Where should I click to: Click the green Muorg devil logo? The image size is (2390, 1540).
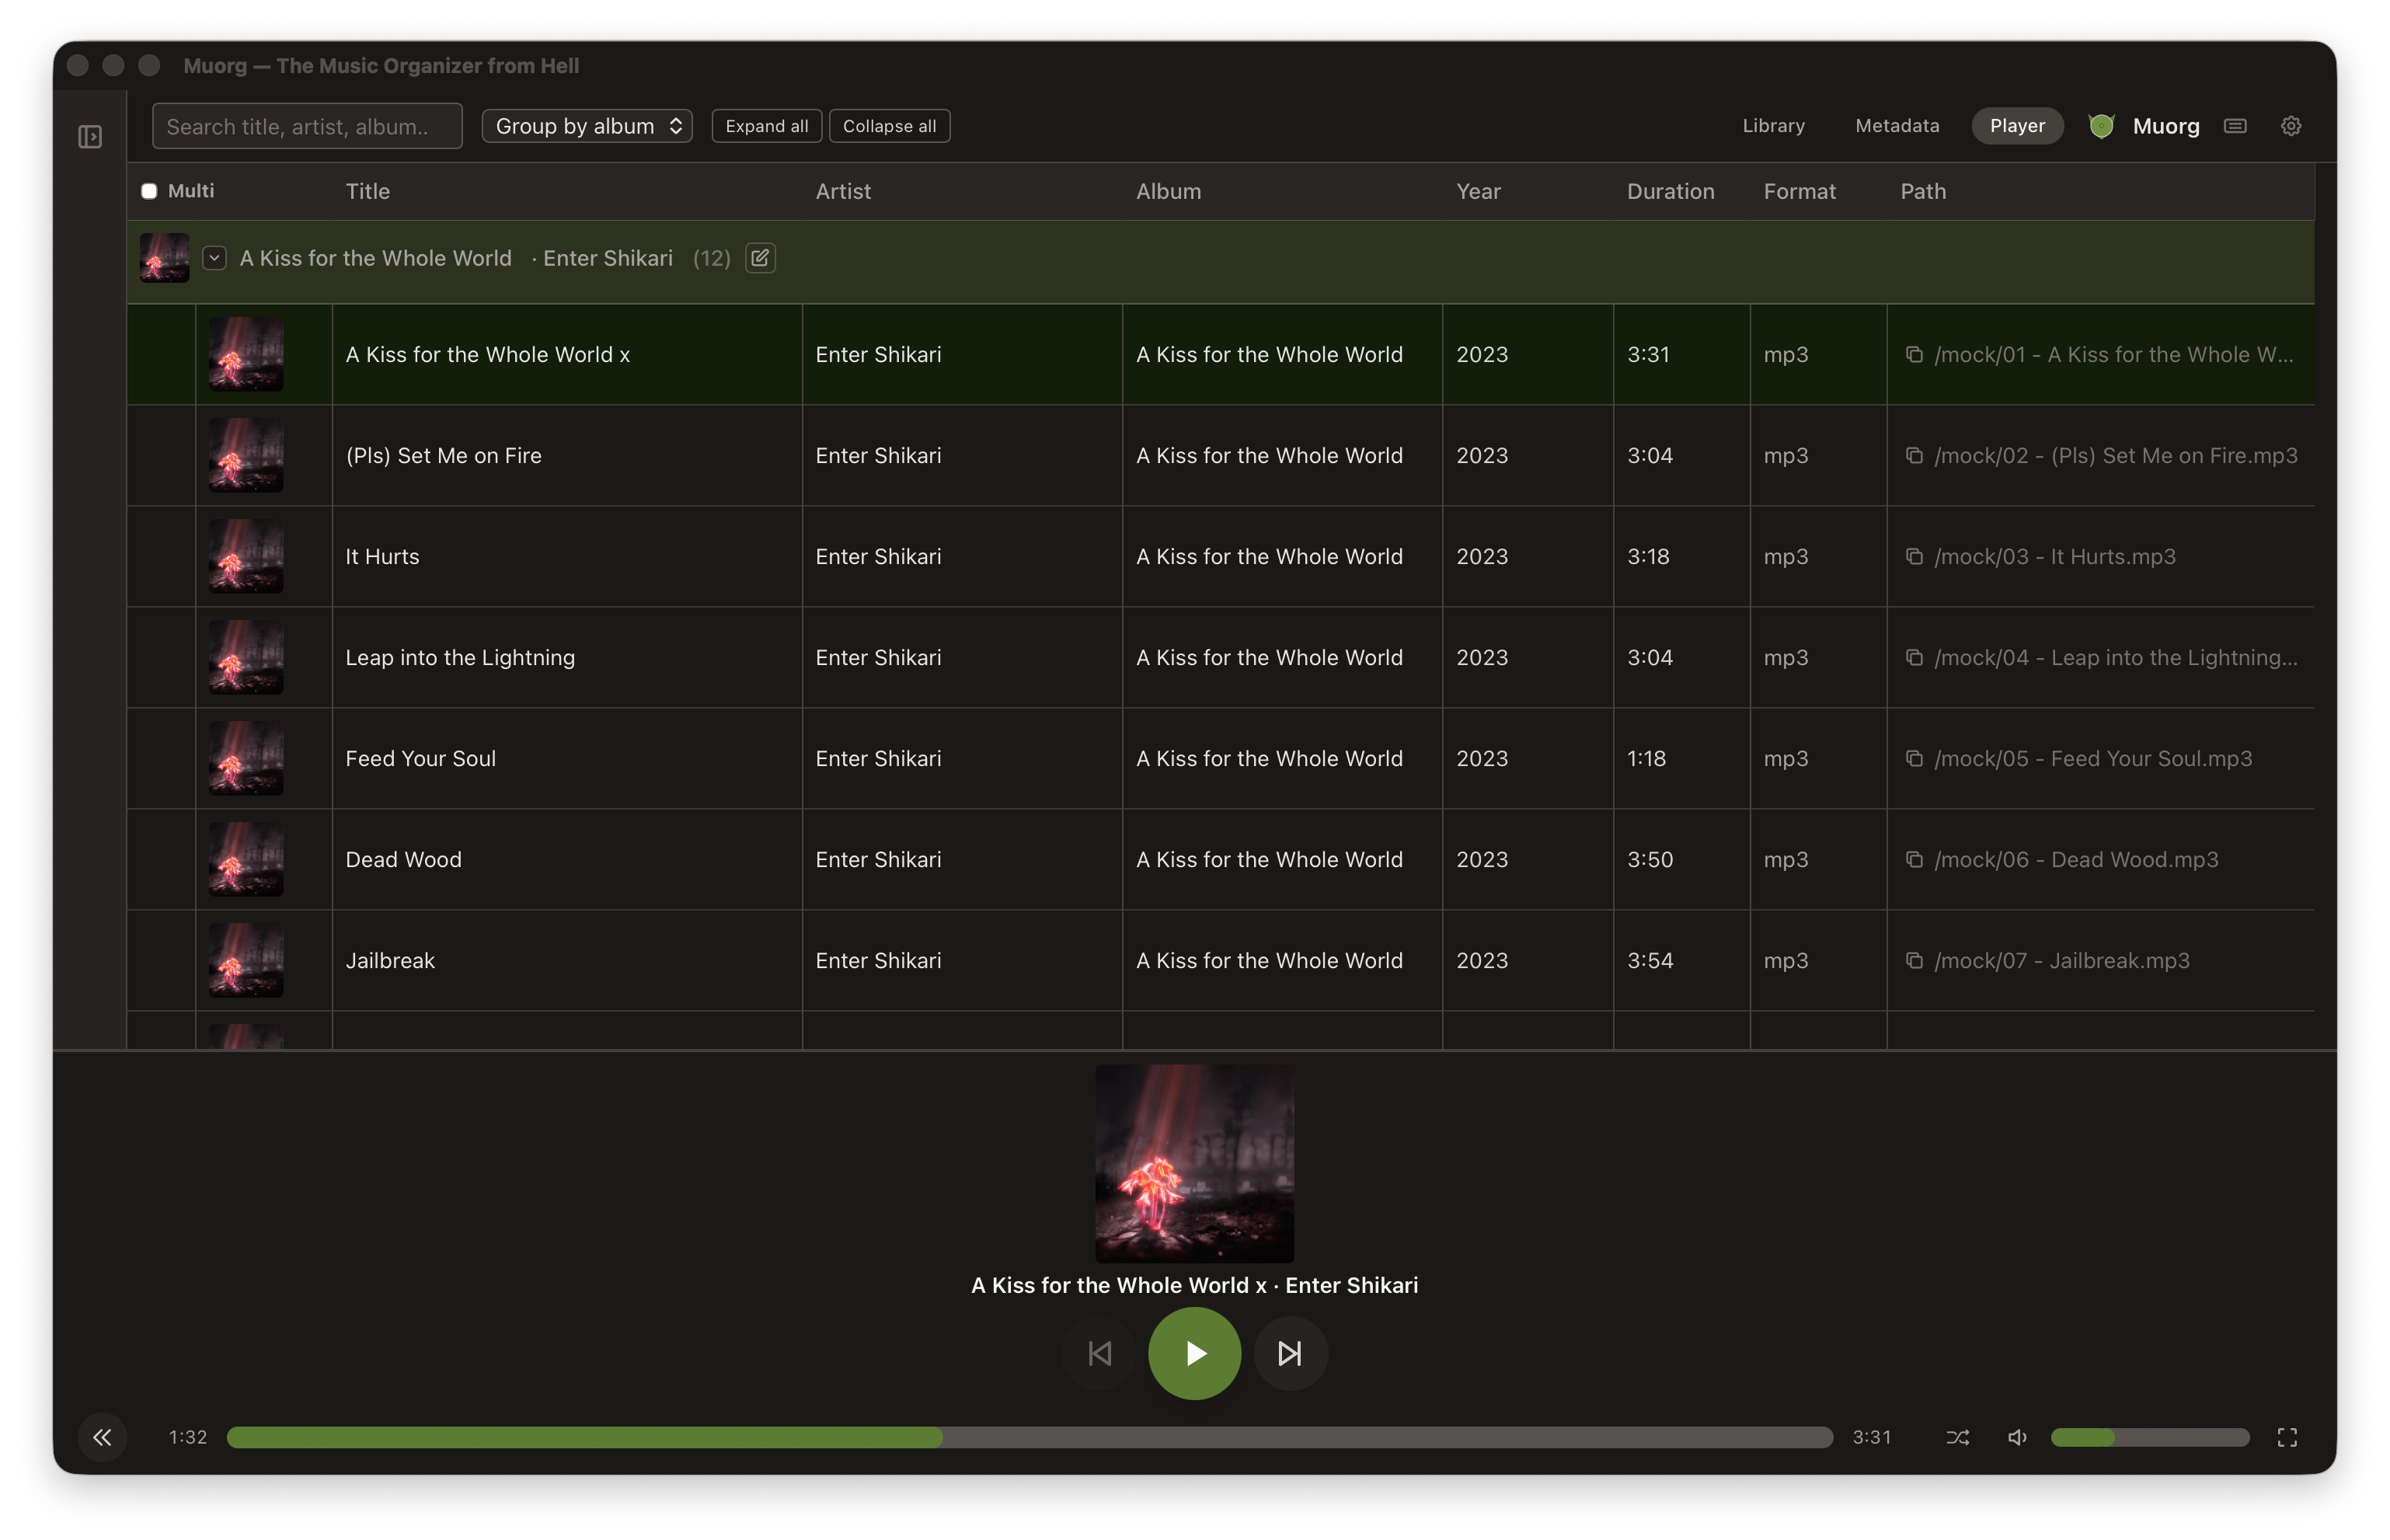point(2101,126)
